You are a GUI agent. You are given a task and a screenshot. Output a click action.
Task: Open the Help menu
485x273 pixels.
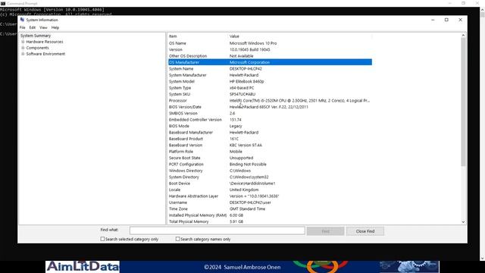point(55,27)
